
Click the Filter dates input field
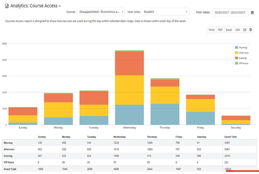pyautogui.click(x=230, y=13)
